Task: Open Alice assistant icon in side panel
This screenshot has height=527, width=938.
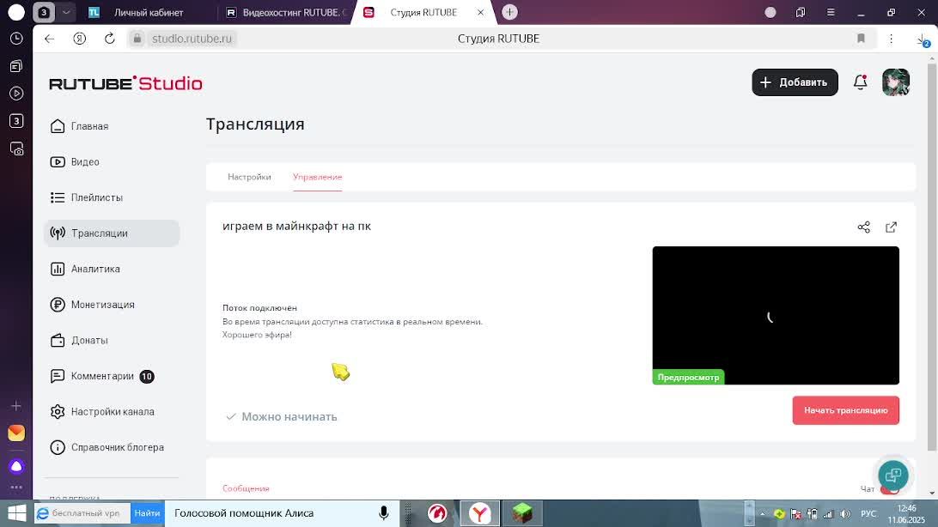Action: [16, 466]
